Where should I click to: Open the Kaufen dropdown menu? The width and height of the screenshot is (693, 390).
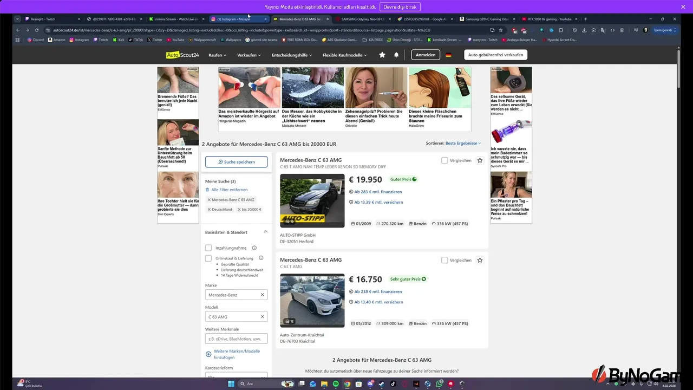click(217, 55)
